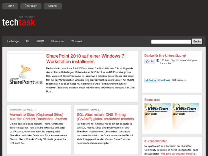Open the @techtask Twitter profile link

coord(164,80)
